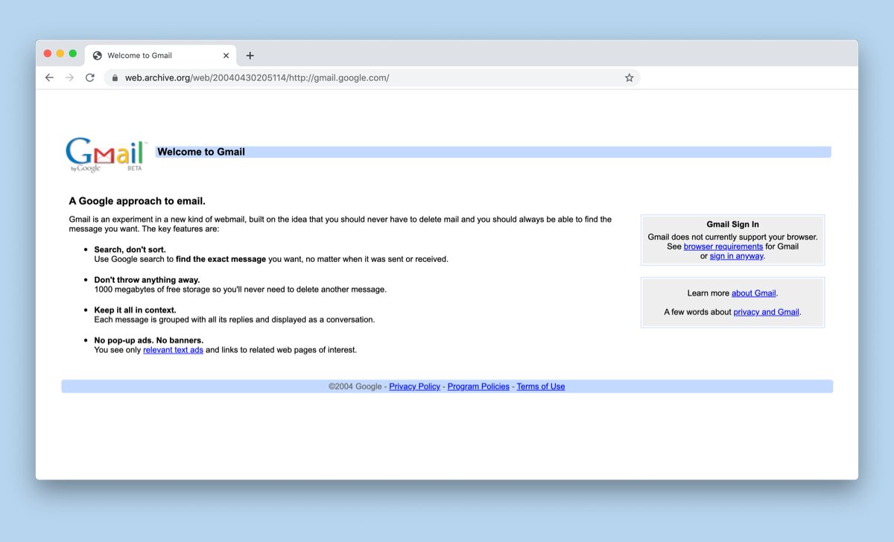
Task: Maximize the window using the green button
Action: click(73, 54)
